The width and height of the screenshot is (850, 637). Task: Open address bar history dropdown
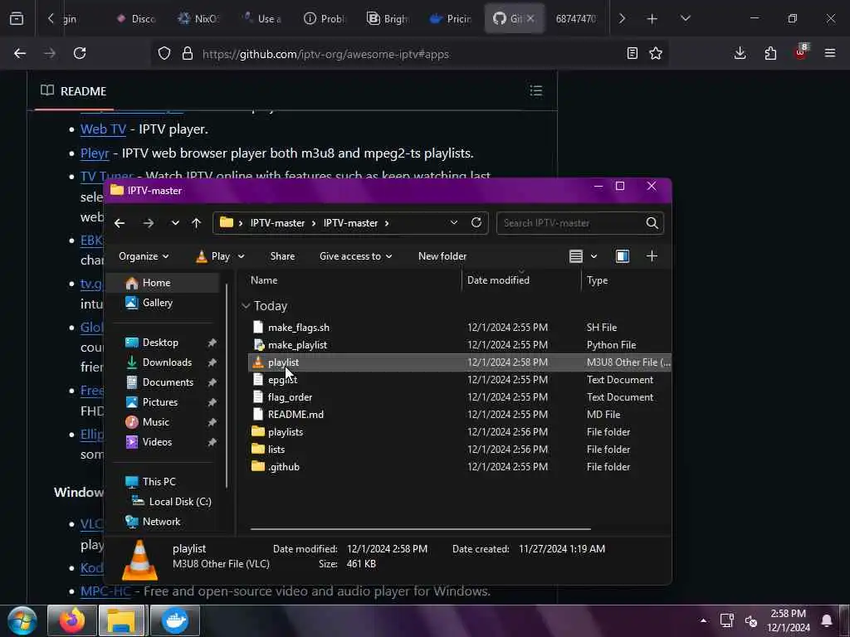[454, 222]
